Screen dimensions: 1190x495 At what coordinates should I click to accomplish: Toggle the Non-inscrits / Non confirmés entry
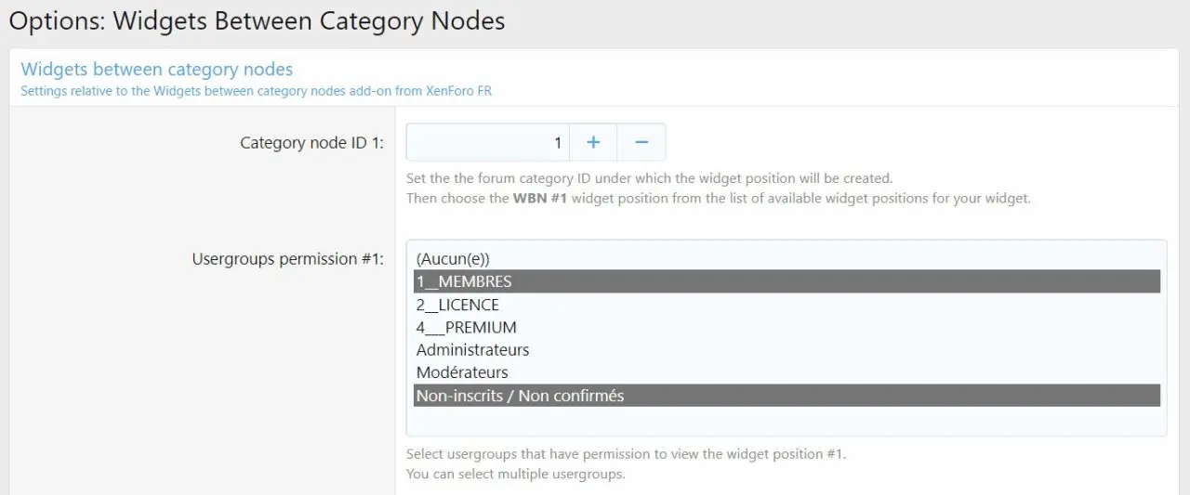(520, 396)
